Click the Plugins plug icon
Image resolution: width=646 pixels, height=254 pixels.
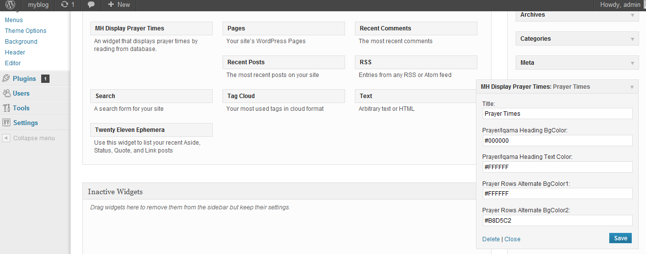click(x=6, y=78)
